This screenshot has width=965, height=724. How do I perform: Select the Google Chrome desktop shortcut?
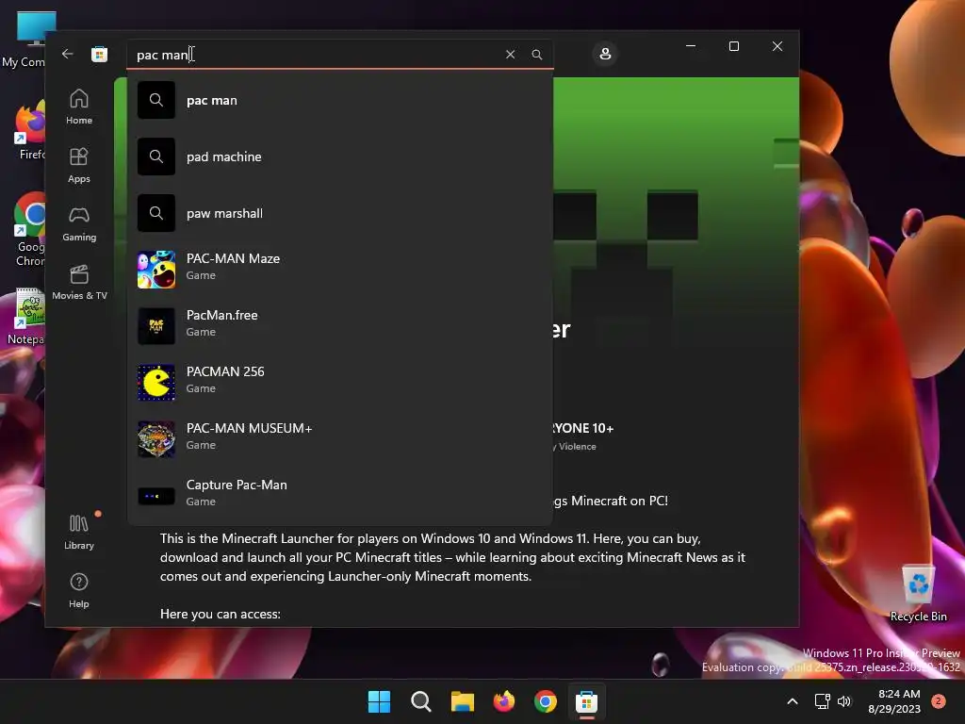point(29,230)
